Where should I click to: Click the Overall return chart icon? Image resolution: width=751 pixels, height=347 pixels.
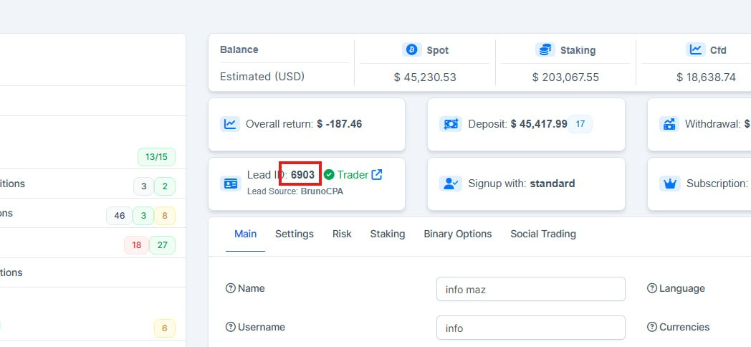(x=230, y=124)
